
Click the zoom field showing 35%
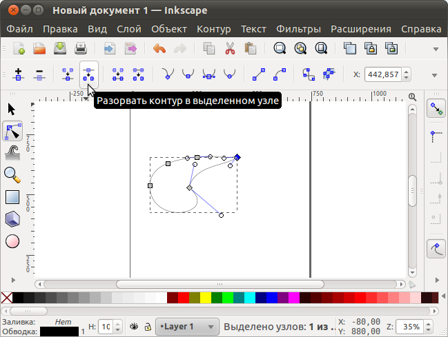(x=411, y=327)
